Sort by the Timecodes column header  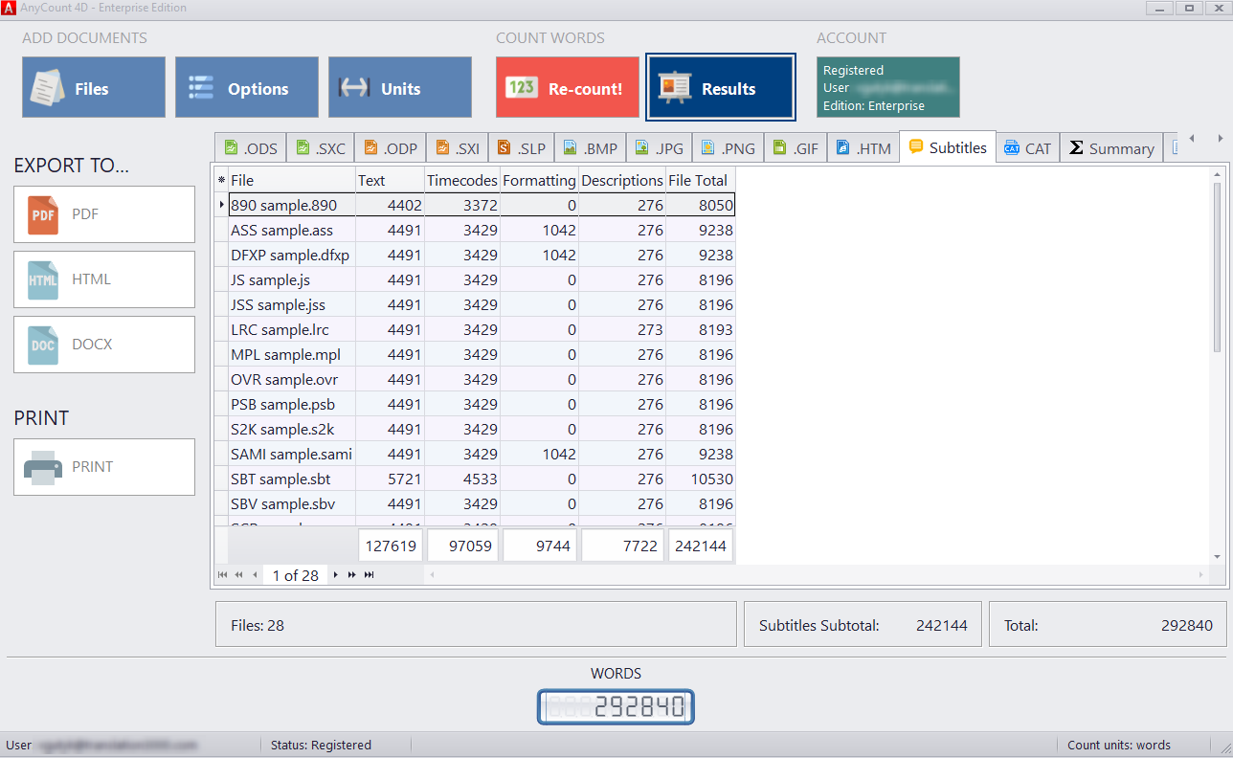(462, 180)
